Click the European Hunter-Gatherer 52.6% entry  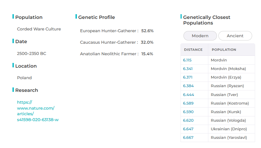click(x=117, y=31)
